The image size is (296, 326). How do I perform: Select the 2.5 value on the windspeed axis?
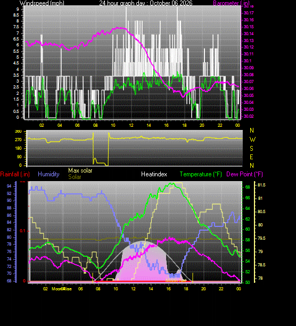coord(16,87)
